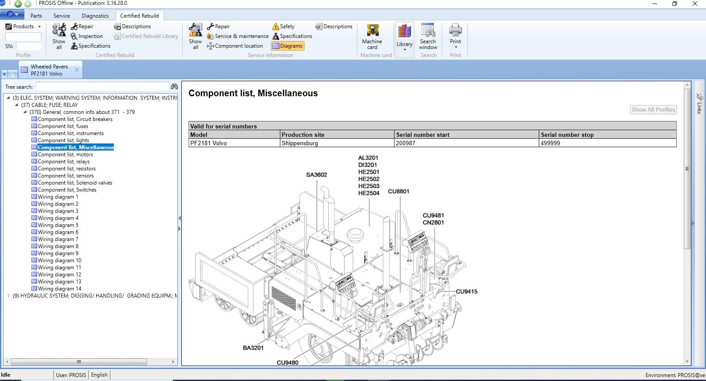Screen dimensions: 706x381
Task: Open Wiring diagram 1
Action: [58, 197]
